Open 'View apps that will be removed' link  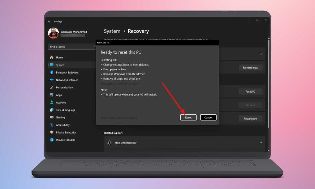point(119,83)
